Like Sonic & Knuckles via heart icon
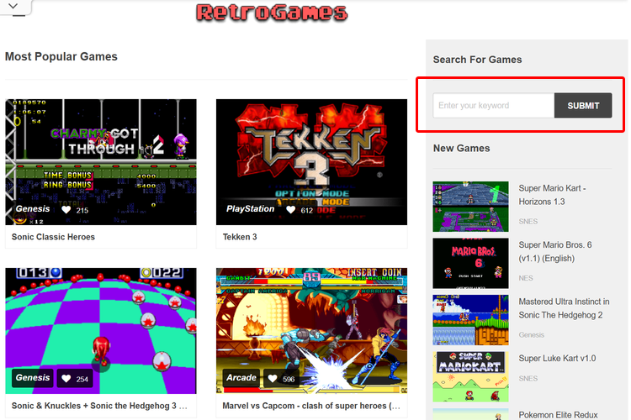 (66, 379)
